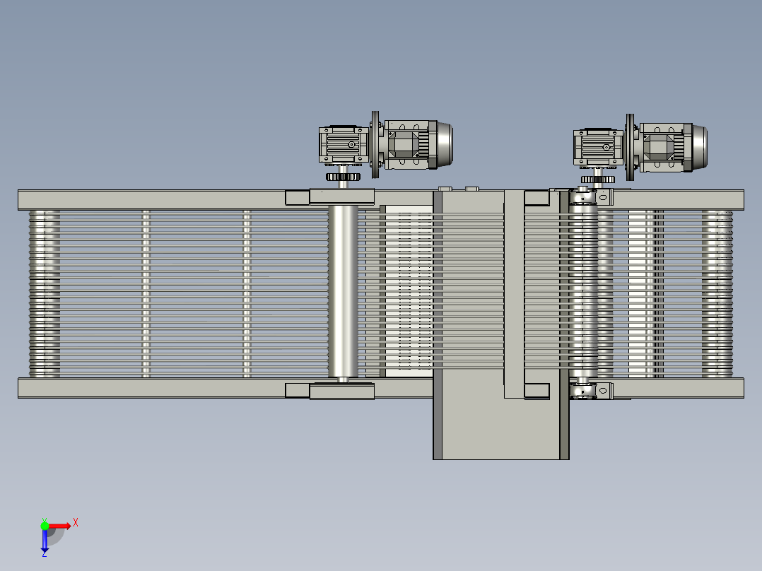Select the chain column under right gearbox
Image resolution: width=762 pixels, height=571 pixels.
pyautogui.click(x=582, y=292)
